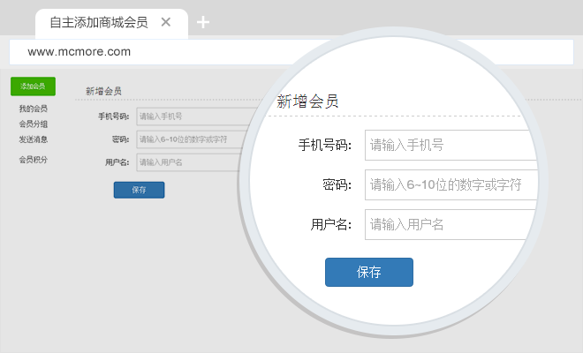Focus the www.mcmore.com address bar

pos(177,51)
